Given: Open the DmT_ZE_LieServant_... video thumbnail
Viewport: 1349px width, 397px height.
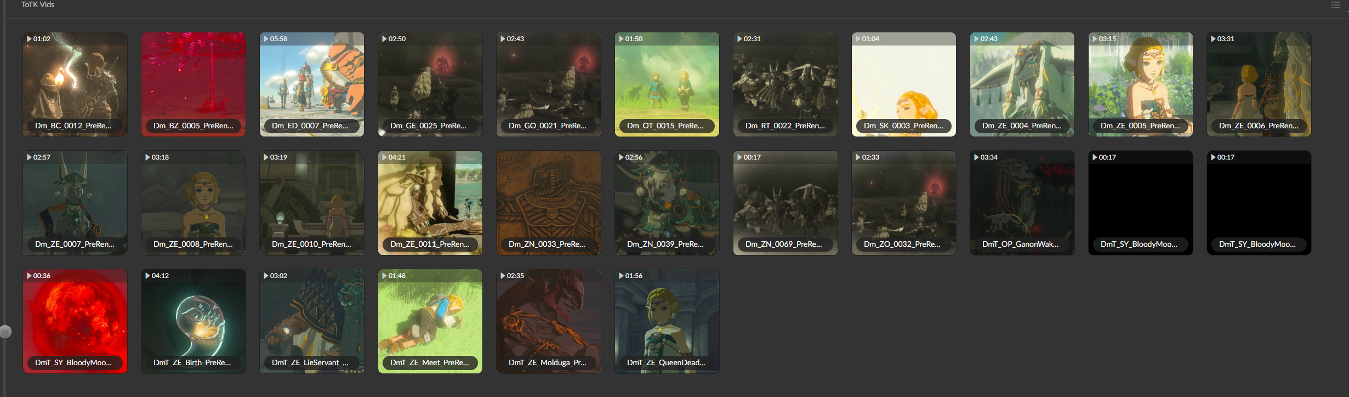Looking at the screenshot, I should 312,321.
